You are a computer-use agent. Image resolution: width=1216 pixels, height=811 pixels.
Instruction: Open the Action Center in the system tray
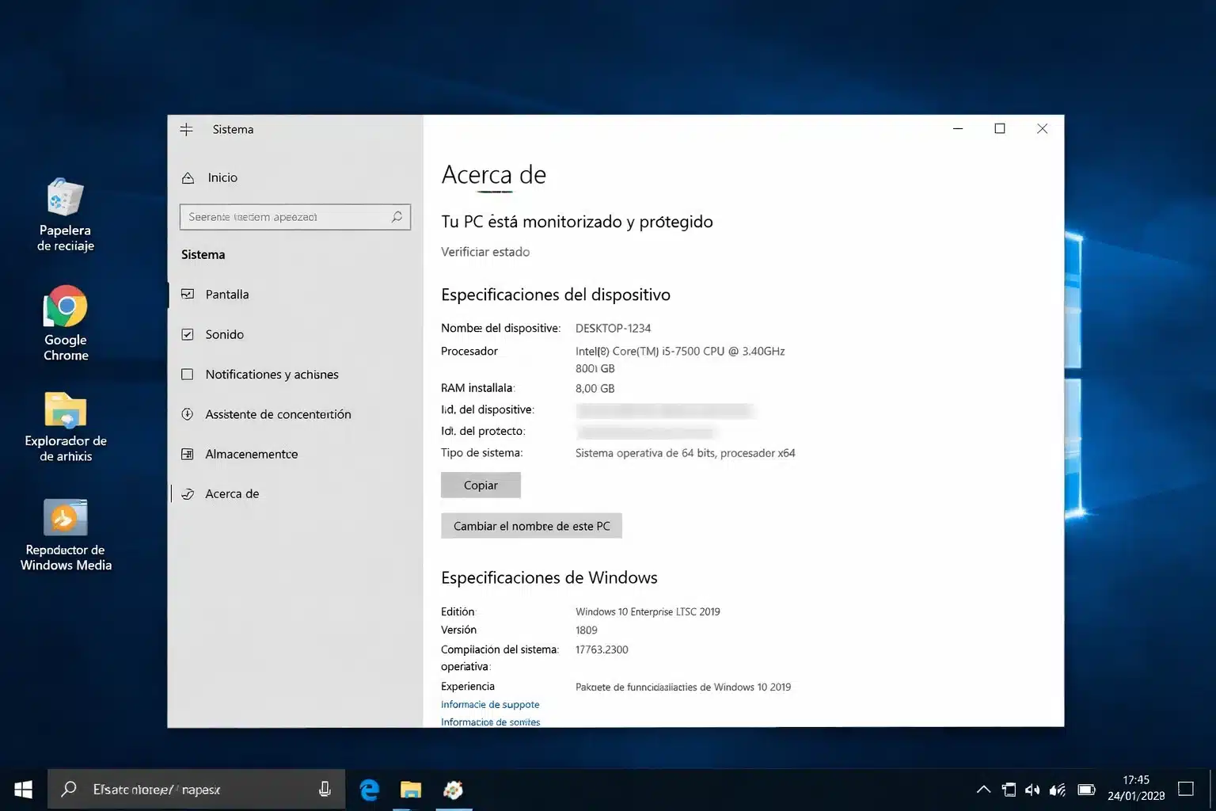(x=1186, y=789)
